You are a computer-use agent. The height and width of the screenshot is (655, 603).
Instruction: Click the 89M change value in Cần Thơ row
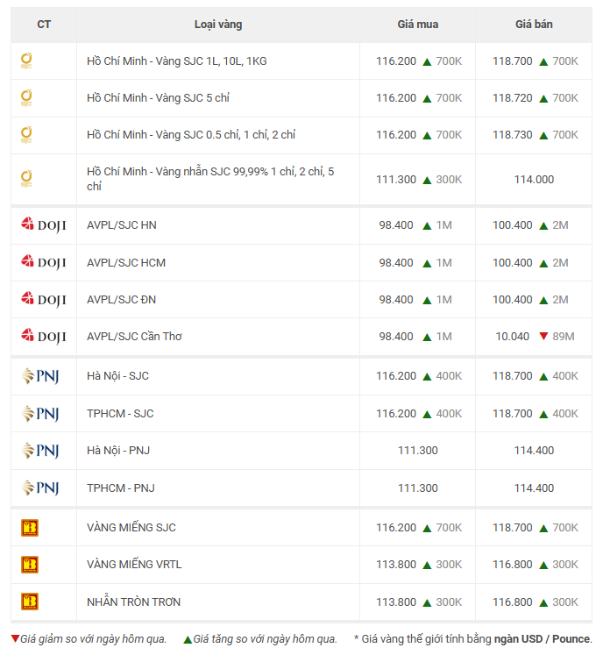[564, 337]
